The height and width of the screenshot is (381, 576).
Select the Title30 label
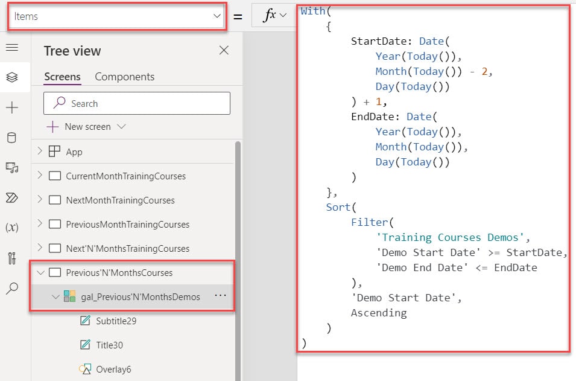(x=109, y=345)
